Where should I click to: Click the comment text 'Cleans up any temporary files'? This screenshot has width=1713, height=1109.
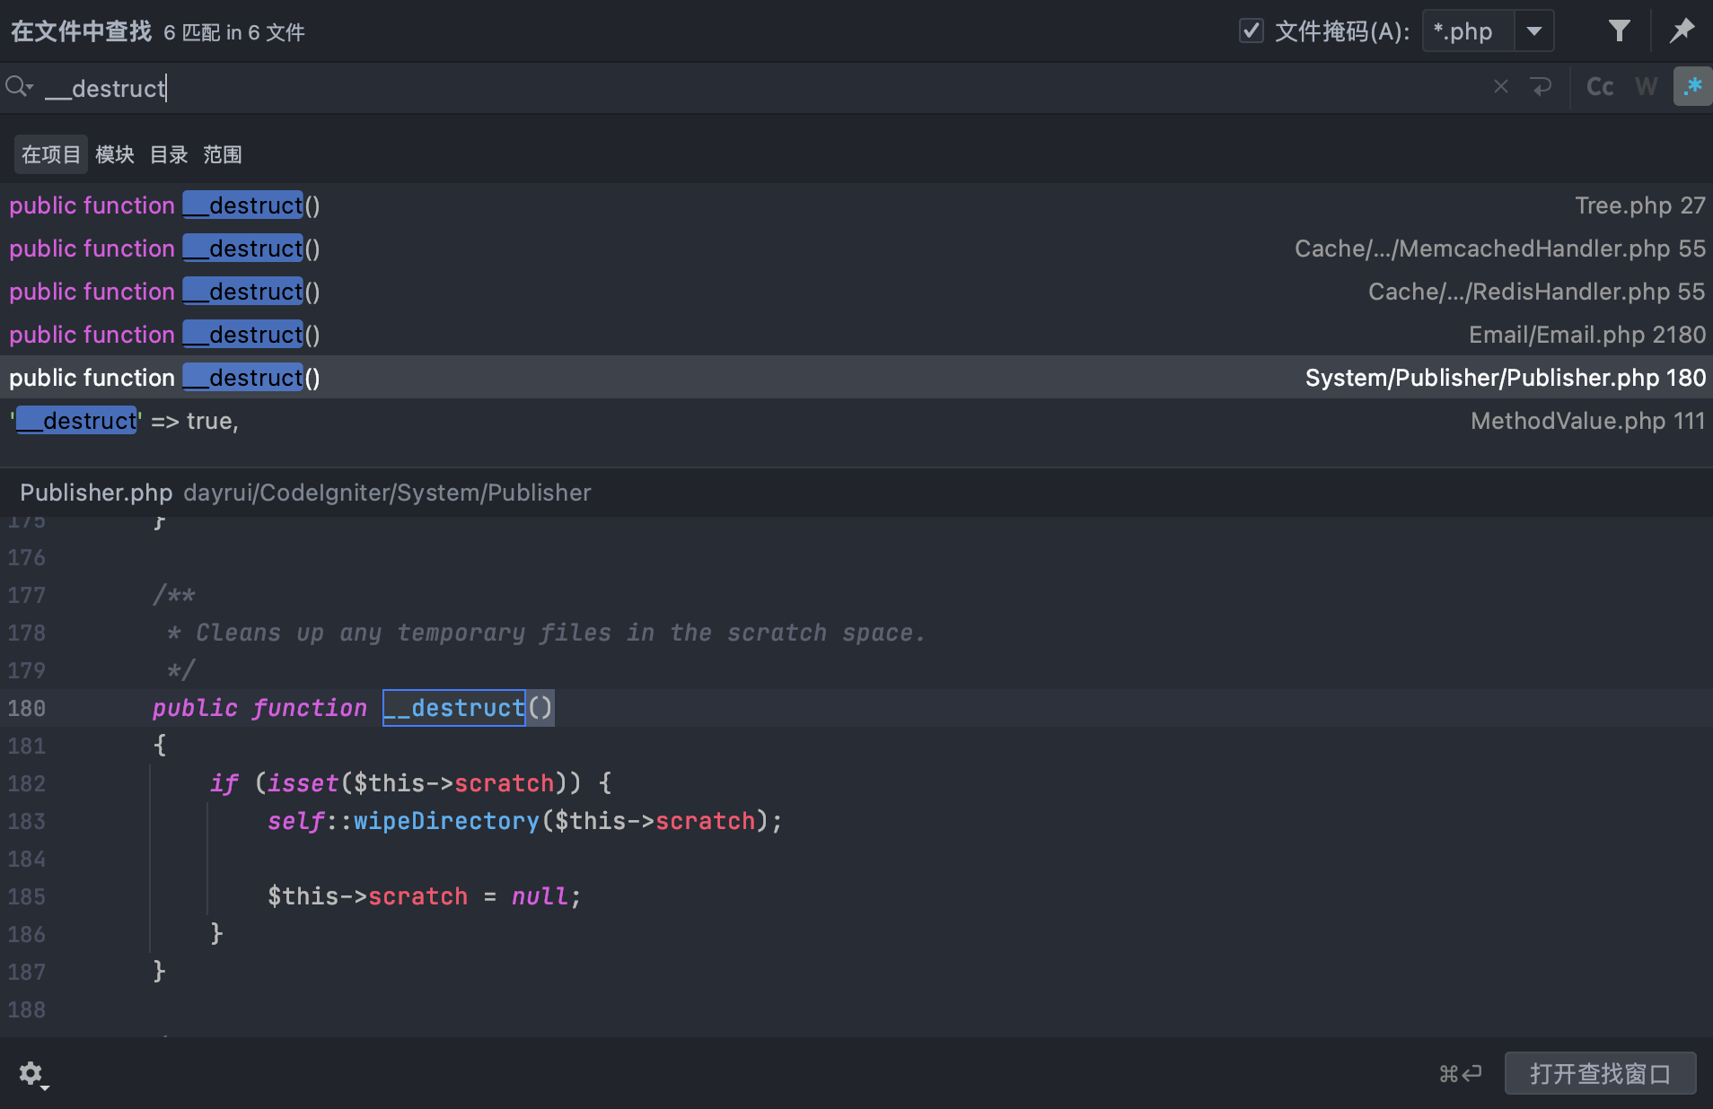click(404, 633)
